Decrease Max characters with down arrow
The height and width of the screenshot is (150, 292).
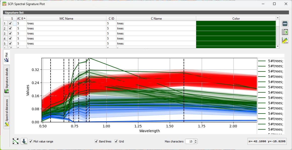196,142
